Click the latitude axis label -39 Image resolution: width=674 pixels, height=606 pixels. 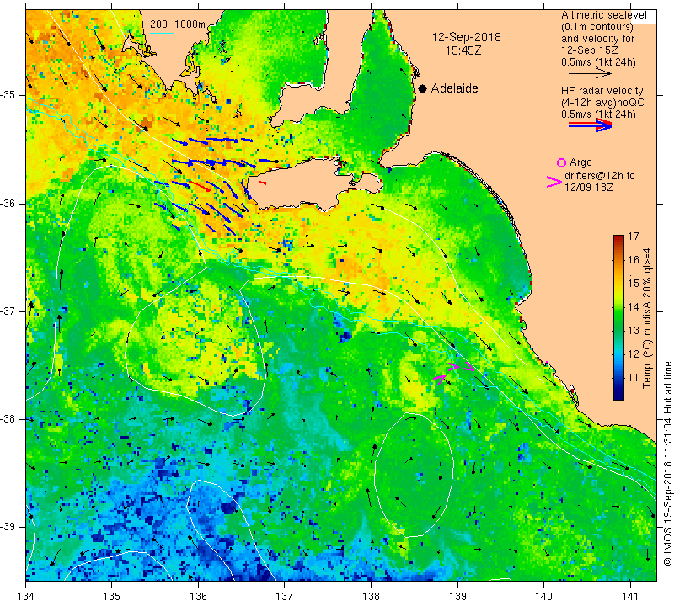click(8, 527)
